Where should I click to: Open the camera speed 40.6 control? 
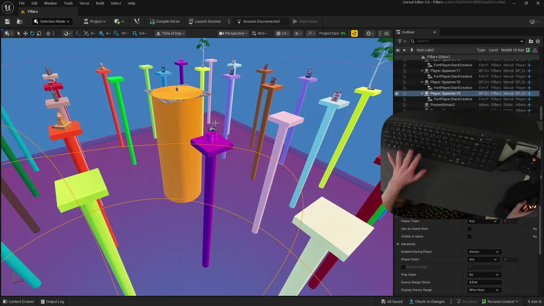(259, 33)
